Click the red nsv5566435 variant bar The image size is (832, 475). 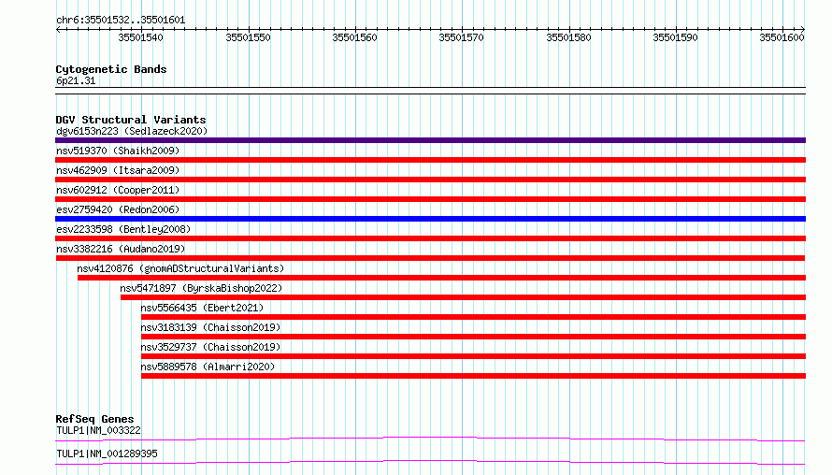pyautogui.click(x=473, y=317)
